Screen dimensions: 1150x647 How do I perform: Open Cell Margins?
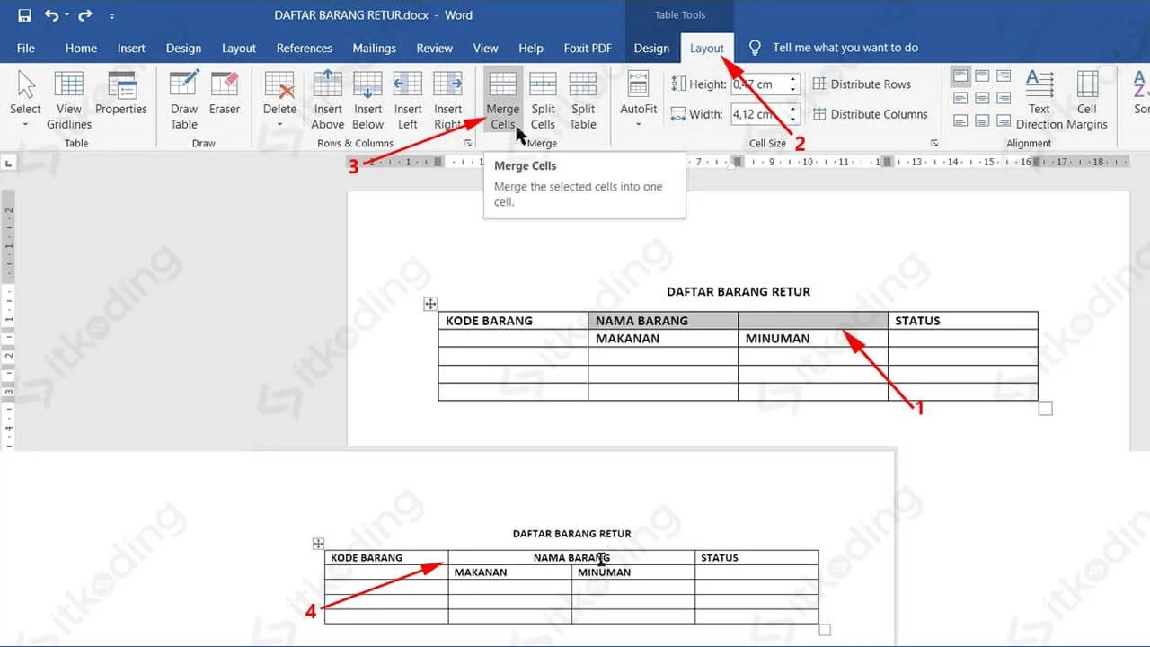click(x=1087, y=101)
